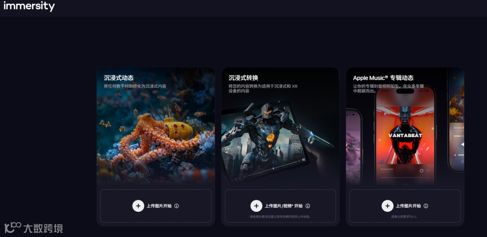Open the info icon beside 上传图片/视频 开始

tap(308, 206)
